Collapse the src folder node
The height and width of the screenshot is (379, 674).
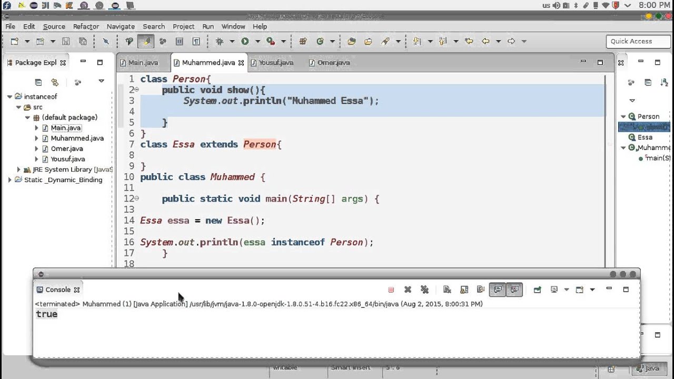[x=19, y=107]
